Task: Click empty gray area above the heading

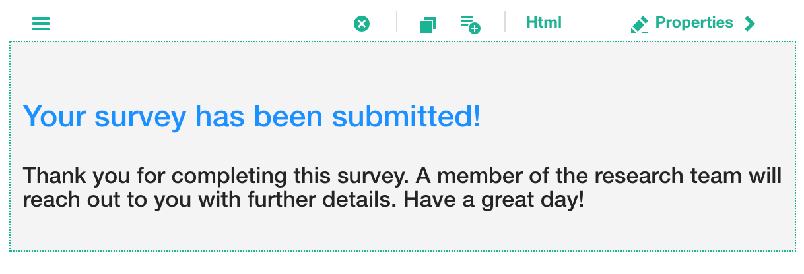Action: (x=396, y=69)
